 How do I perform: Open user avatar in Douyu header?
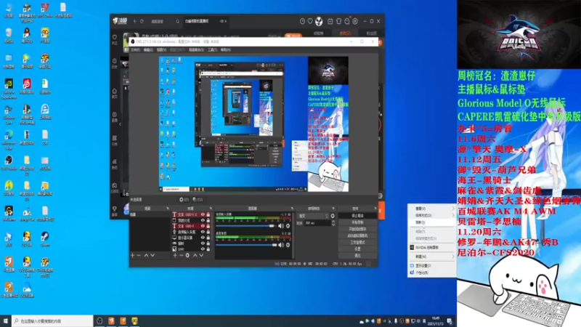(x=319, y=22)
